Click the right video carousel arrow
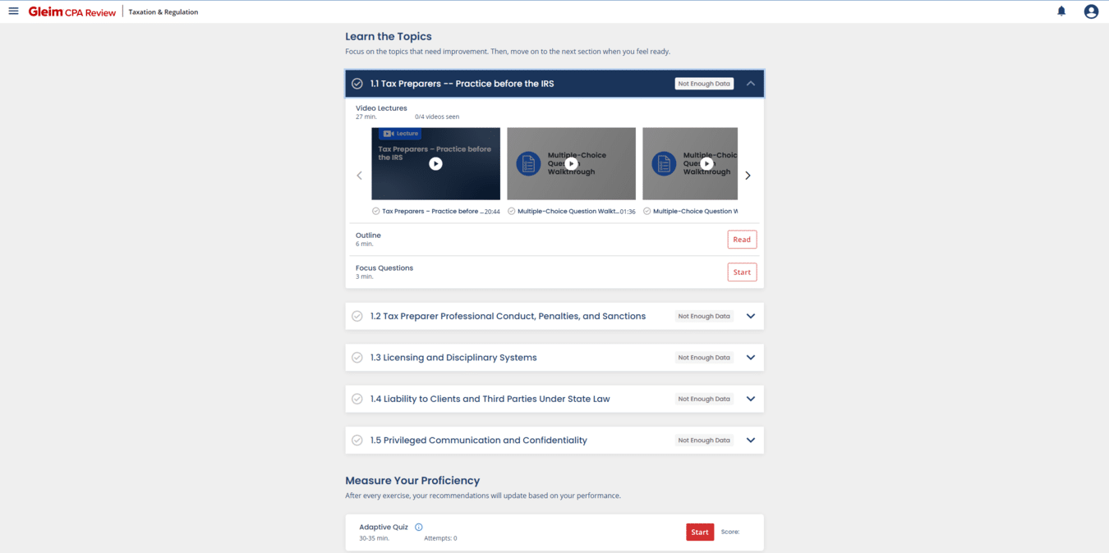The image size is (1109, 553). [x=748, y=175]
